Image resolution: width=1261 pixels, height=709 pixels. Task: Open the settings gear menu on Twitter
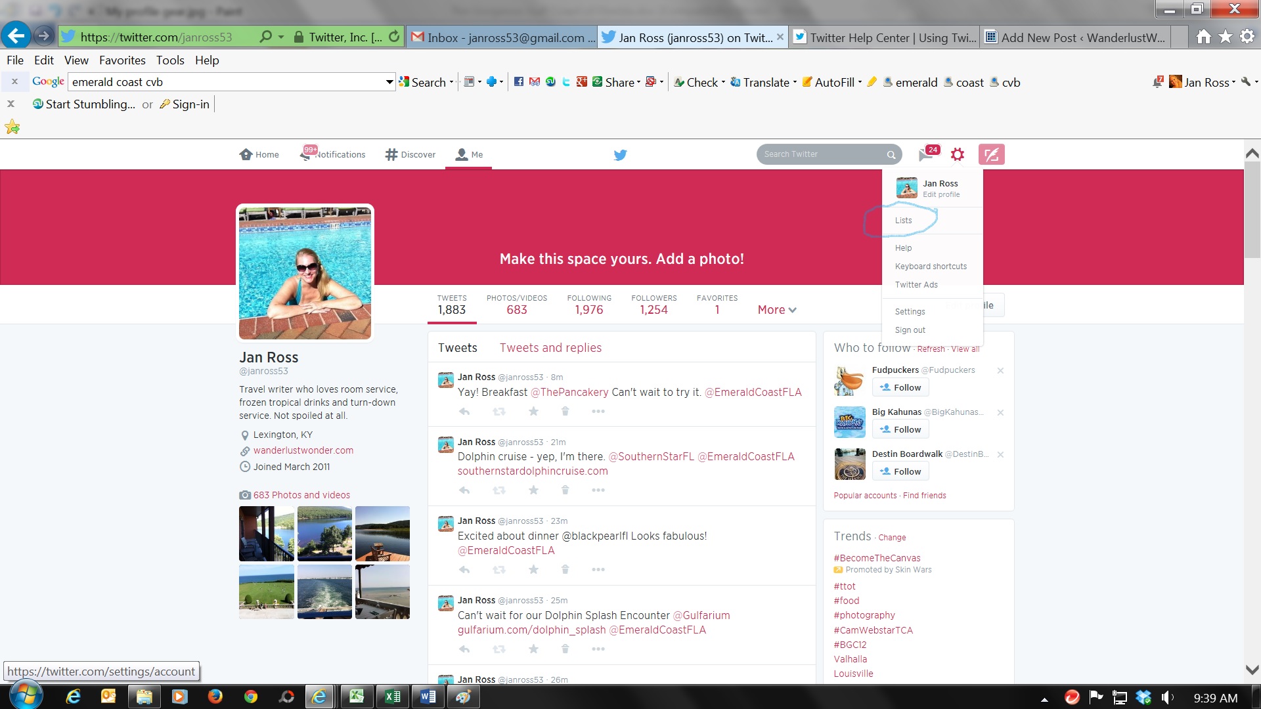click(958, 154)
